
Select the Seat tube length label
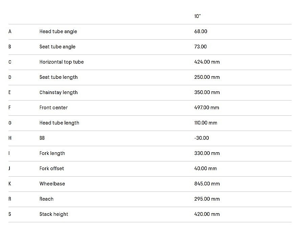[x=59, y=77]
